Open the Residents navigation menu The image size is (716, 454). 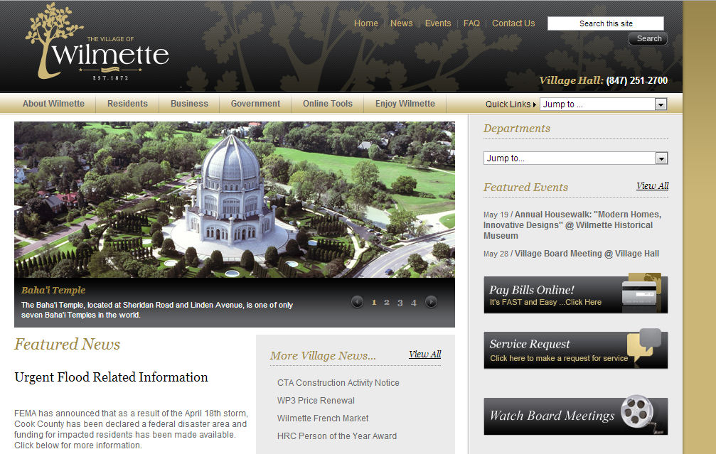click(x=127, y=104)
